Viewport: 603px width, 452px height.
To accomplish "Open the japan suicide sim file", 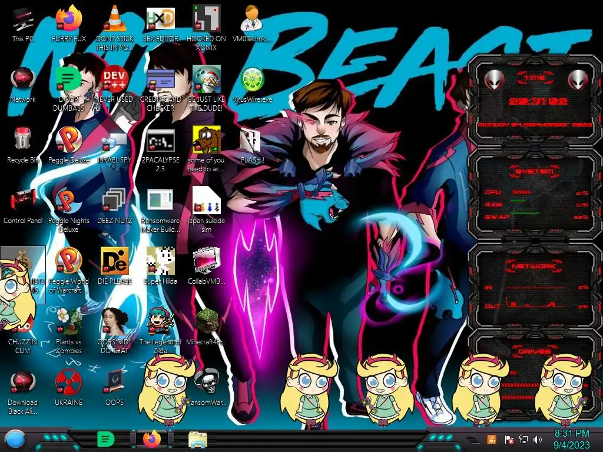I will point(207,211).
